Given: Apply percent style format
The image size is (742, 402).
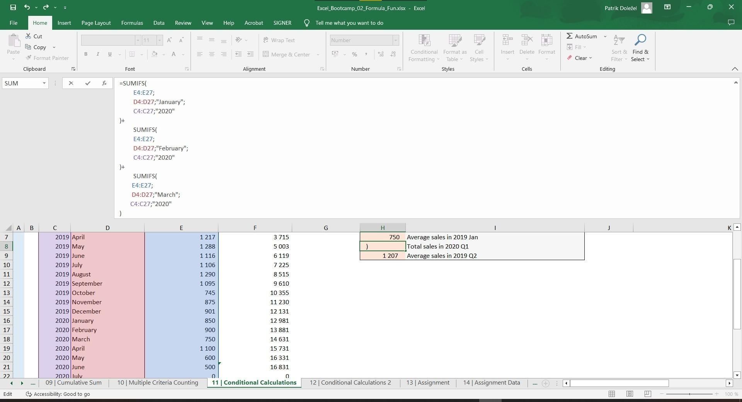Looking at the screenshot, I should 354,55.
